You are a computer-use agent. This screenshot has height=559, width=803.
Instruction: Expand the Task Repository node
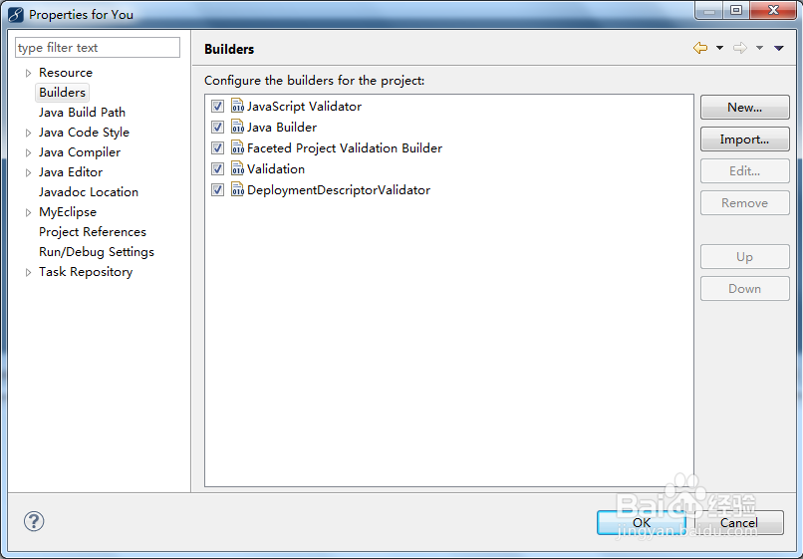[x=28, y=273]
